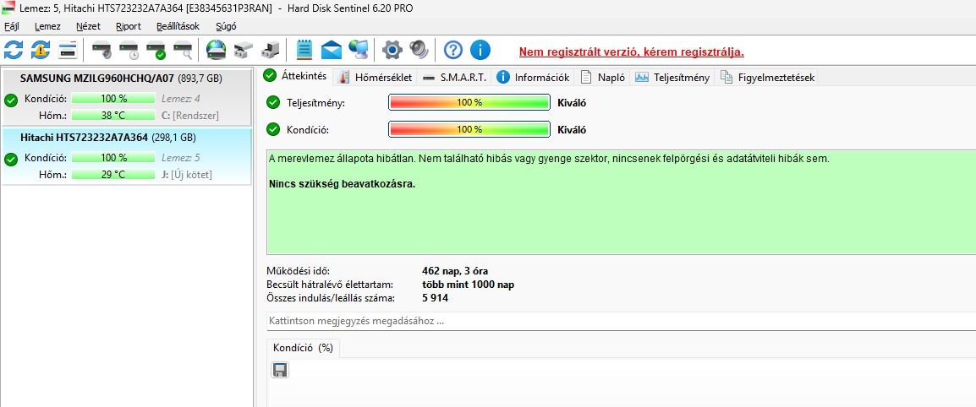Switch to the Napló tab

(x=603, y=78)
